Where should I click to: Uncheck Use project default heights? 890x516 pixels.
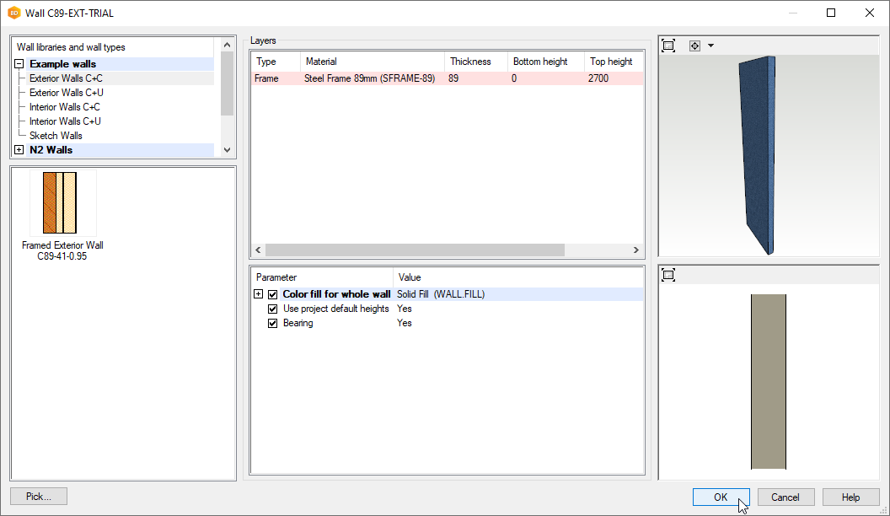pos(272,309)
